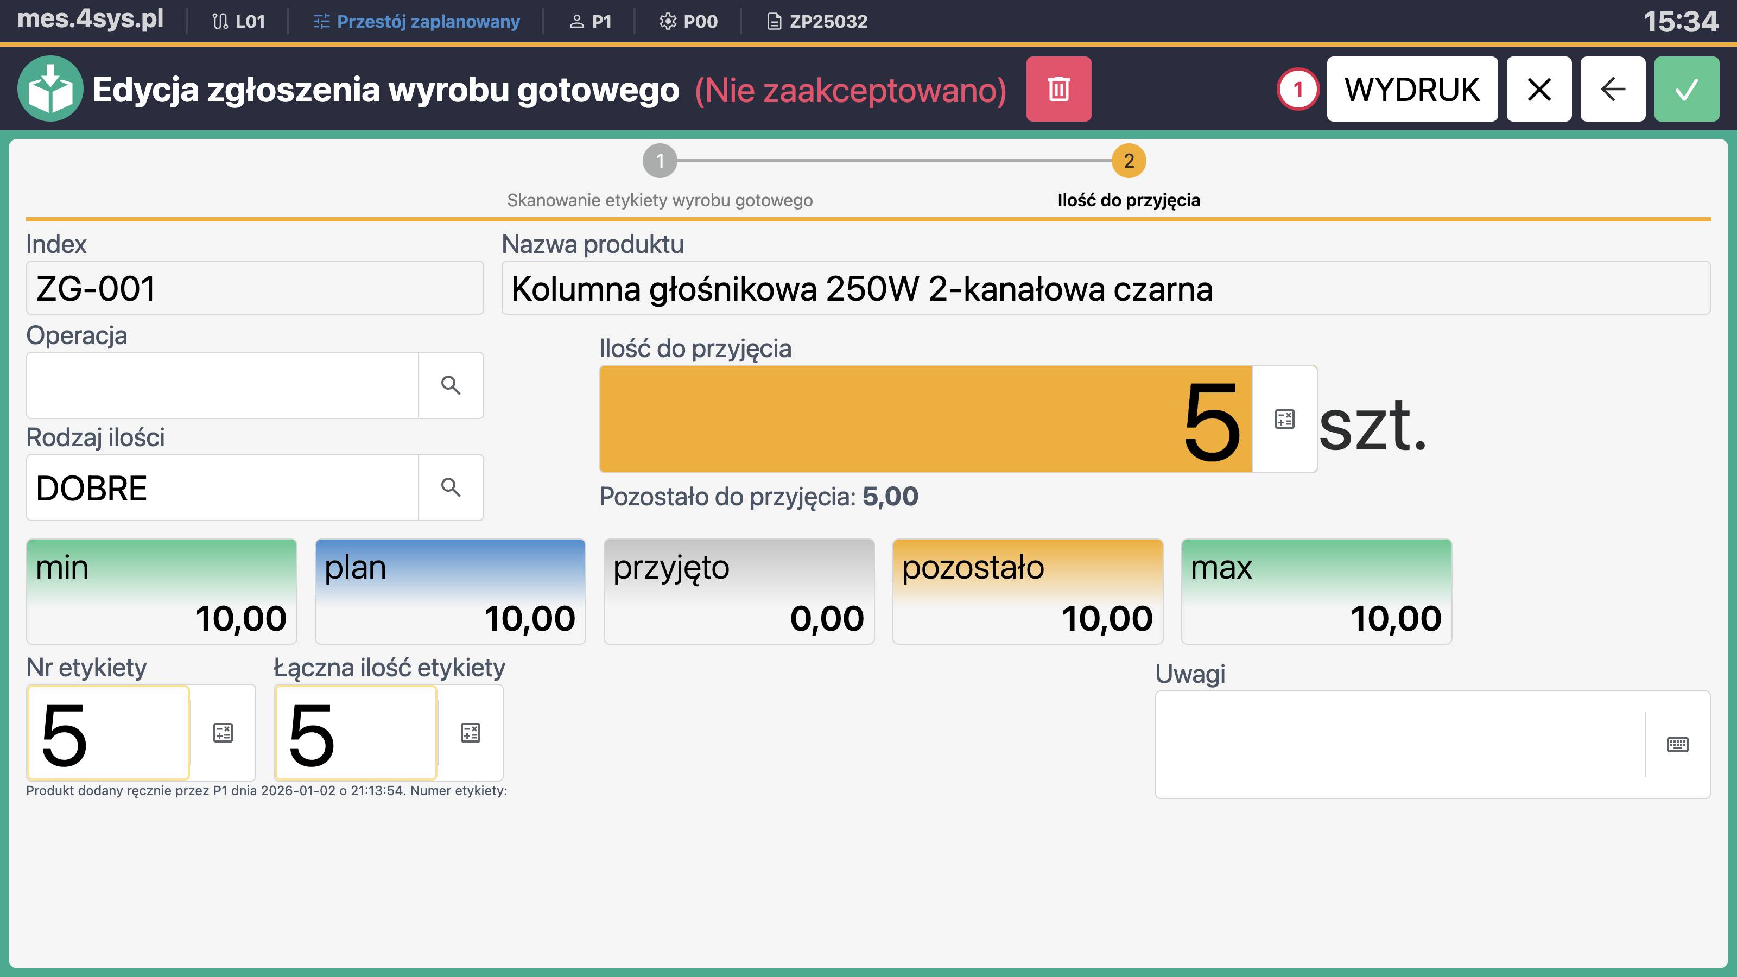Click the green package icon in header
Image resolution: width=1737 pixels, height=977 pixels.
point(50,88)
